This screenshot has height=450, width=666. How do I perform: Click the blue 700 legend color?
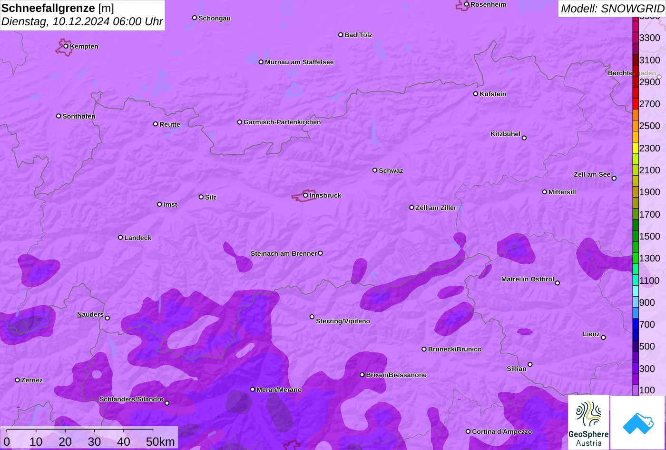pos(636,324)
